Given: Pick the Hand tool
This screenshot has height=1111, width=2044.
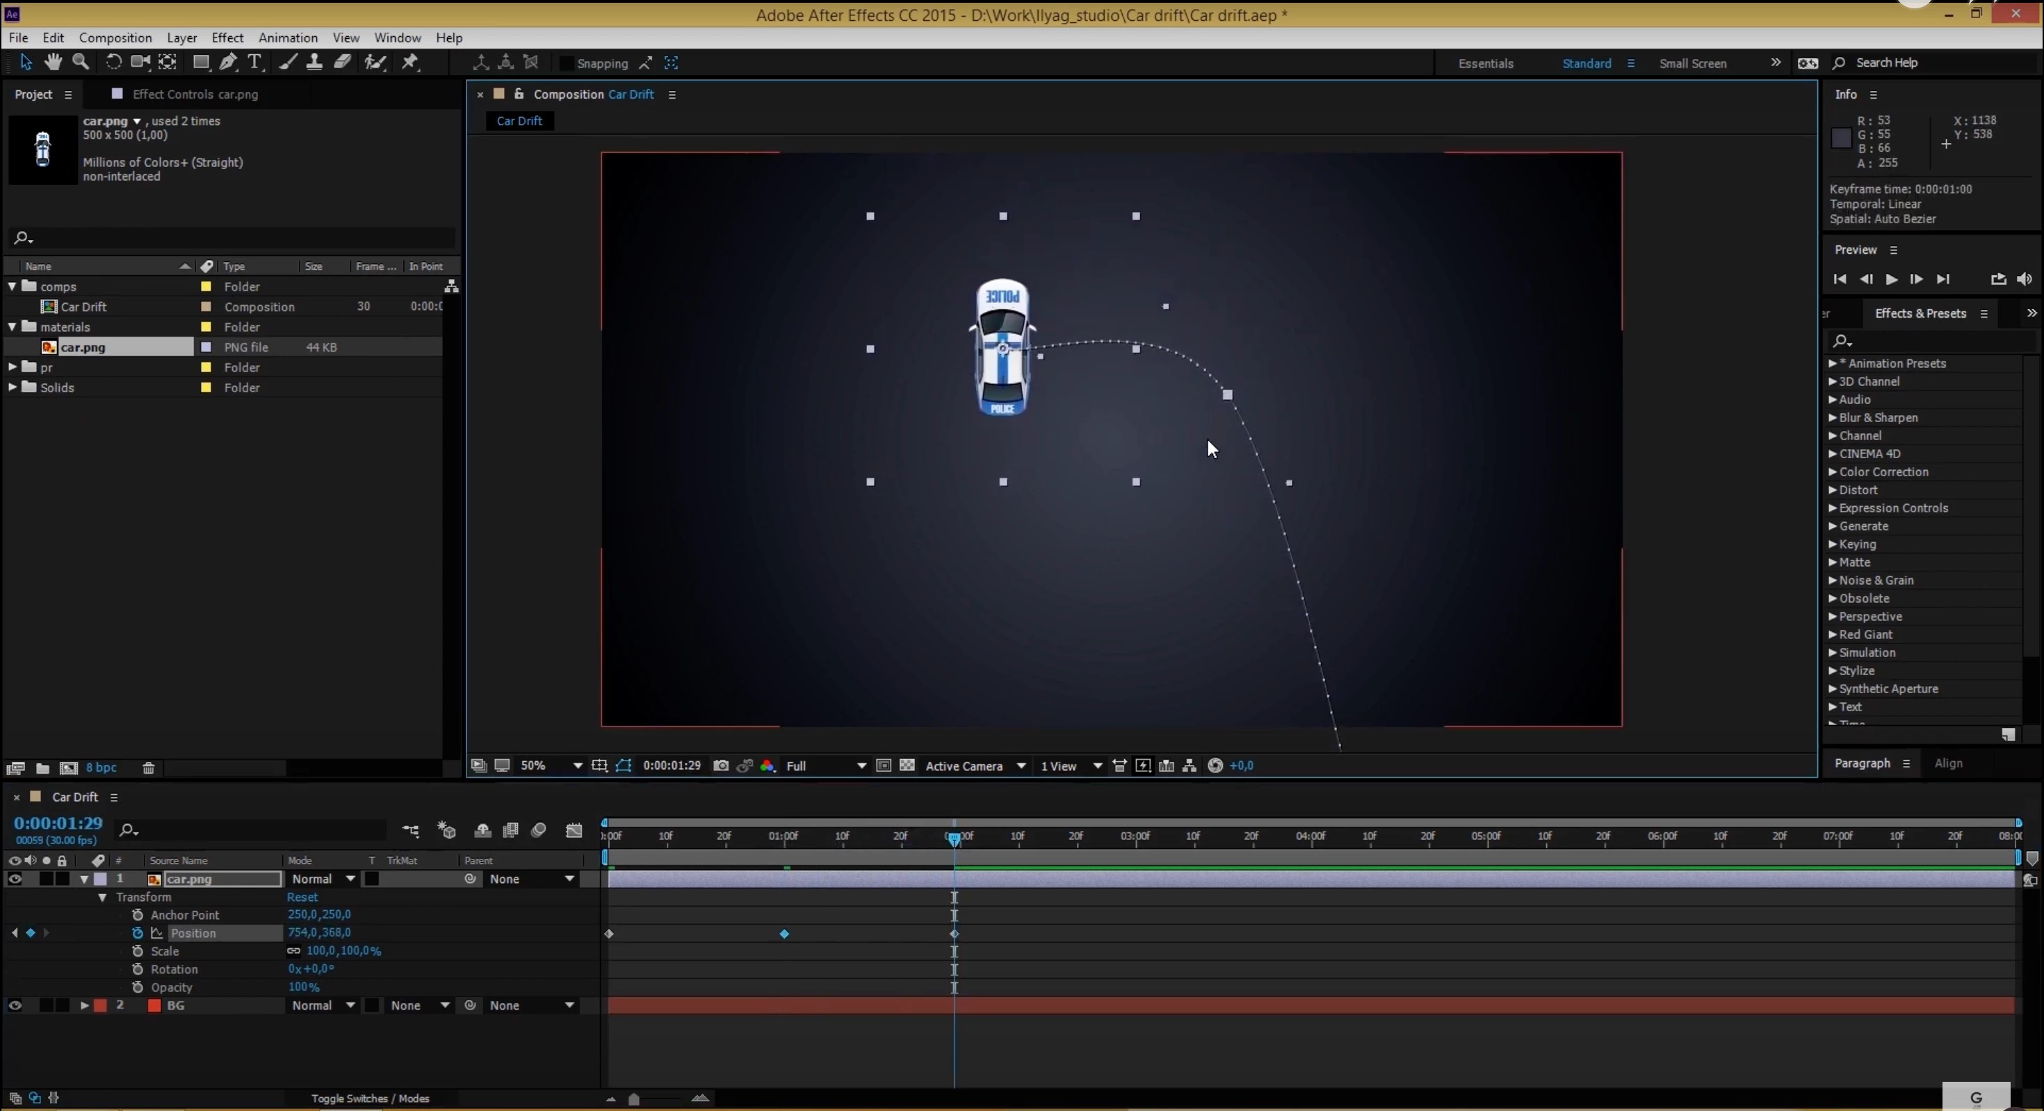Looking at the screenshot, I should tap(52, 62).
